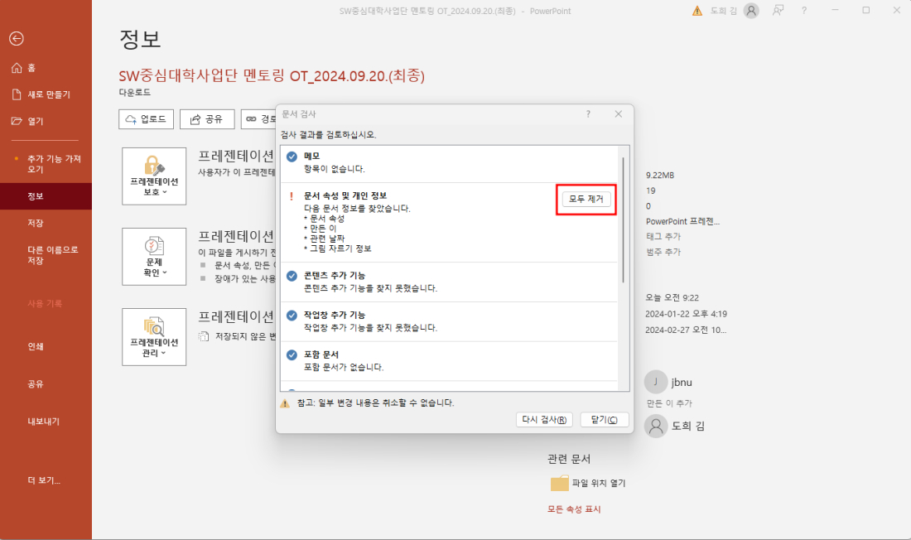Expand the 프레젠테이션 관리 dropdown button

point(154,337)
